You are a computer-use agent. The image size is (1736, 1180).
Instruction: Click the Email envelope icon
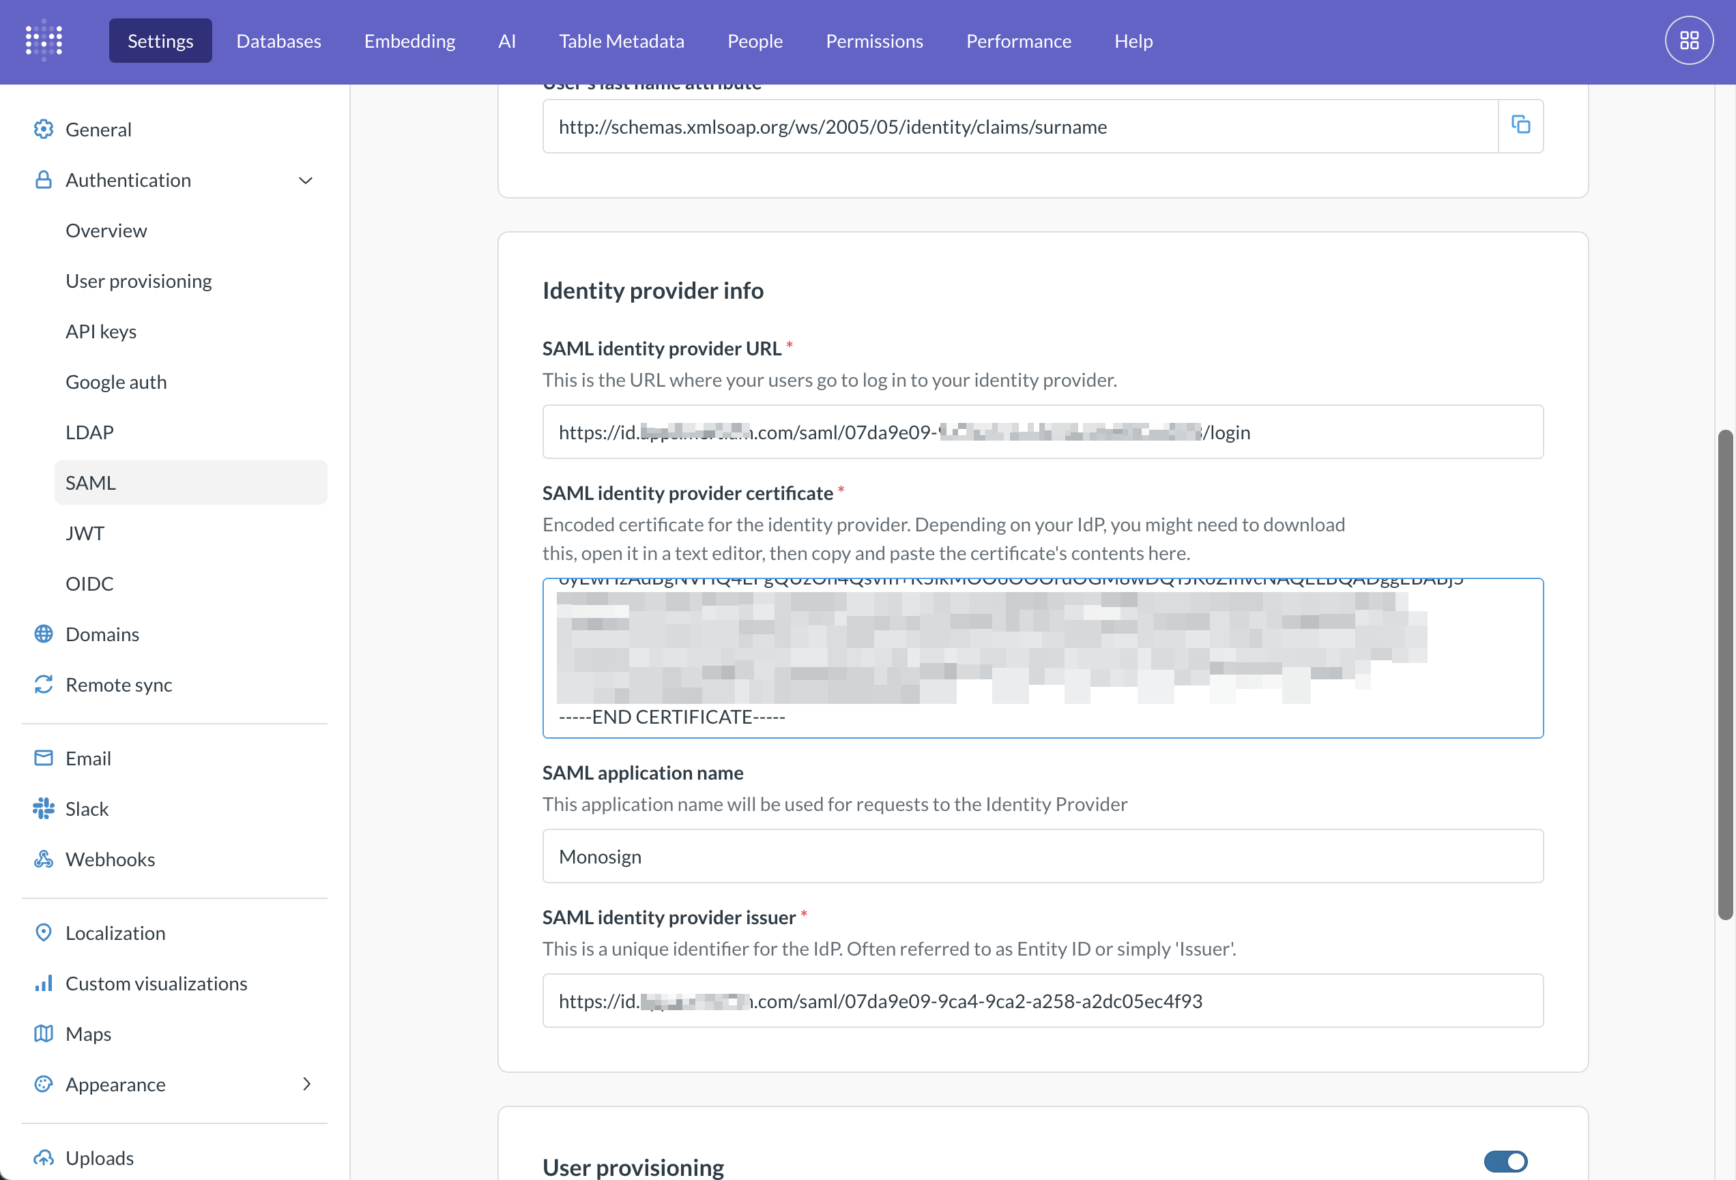pyautogui.click(x=43, y=758)
